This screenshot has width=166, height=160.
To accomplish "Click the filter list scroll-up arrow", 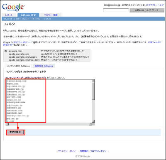I will coord(93,81).
